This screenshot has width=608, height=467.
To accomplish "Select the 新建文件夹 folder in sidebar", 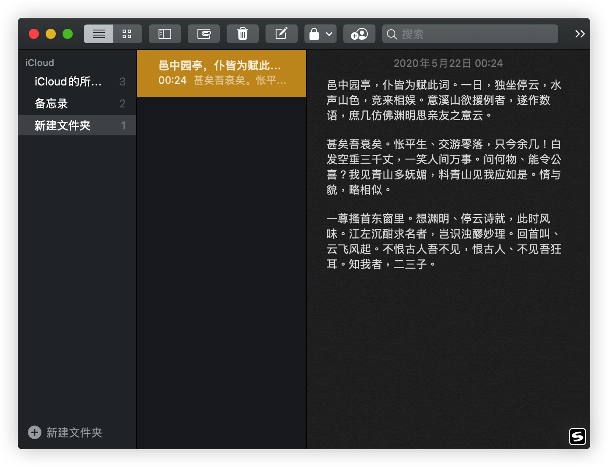I will click(x=63, y=126).
